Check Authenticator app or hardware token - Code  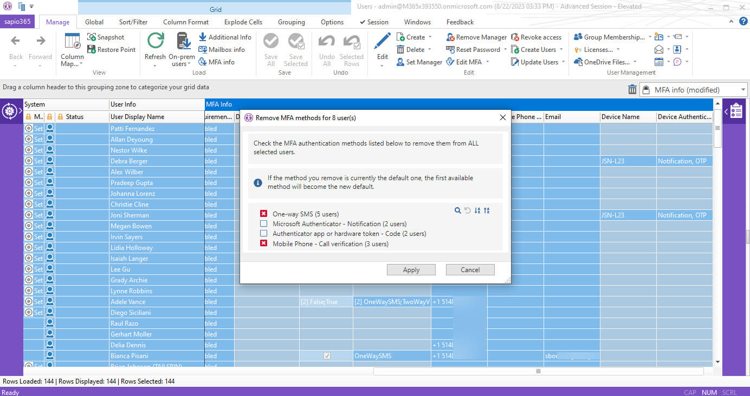[x=264, y=233]
